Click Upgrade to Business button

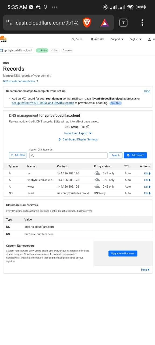pyautogui.click(x=123, y=253)
